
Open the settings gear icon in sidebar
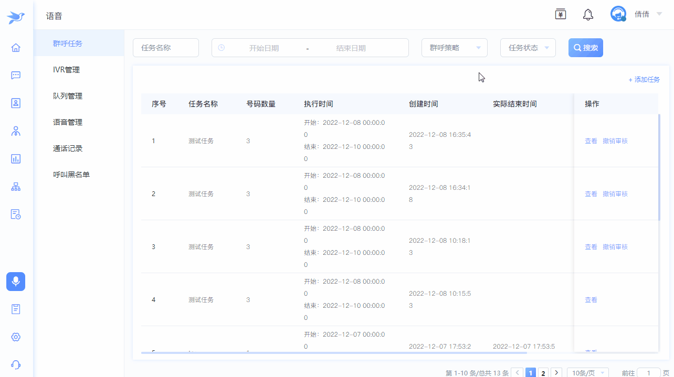pos(16,337)
